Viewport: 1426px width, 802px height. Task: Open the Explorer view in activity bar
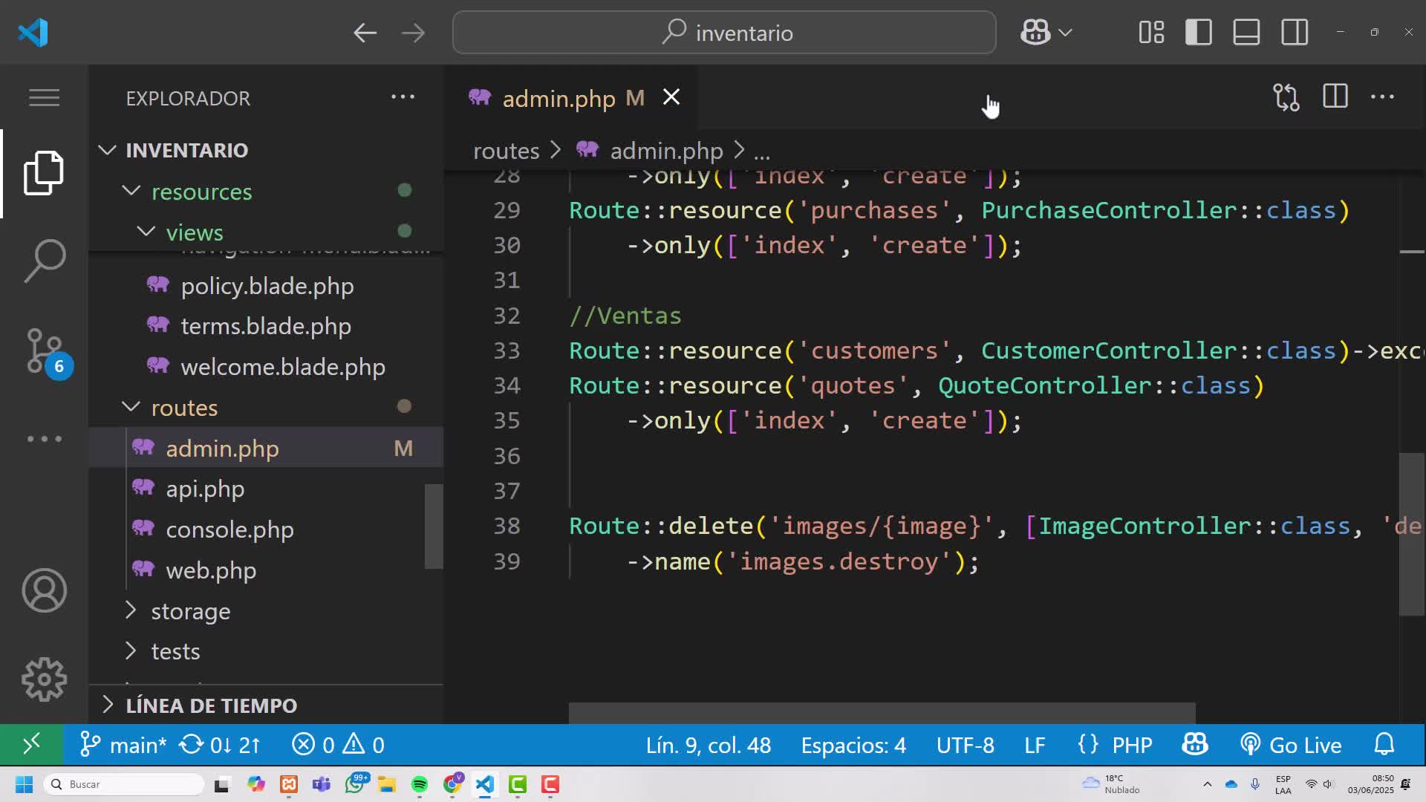point(44,173)
